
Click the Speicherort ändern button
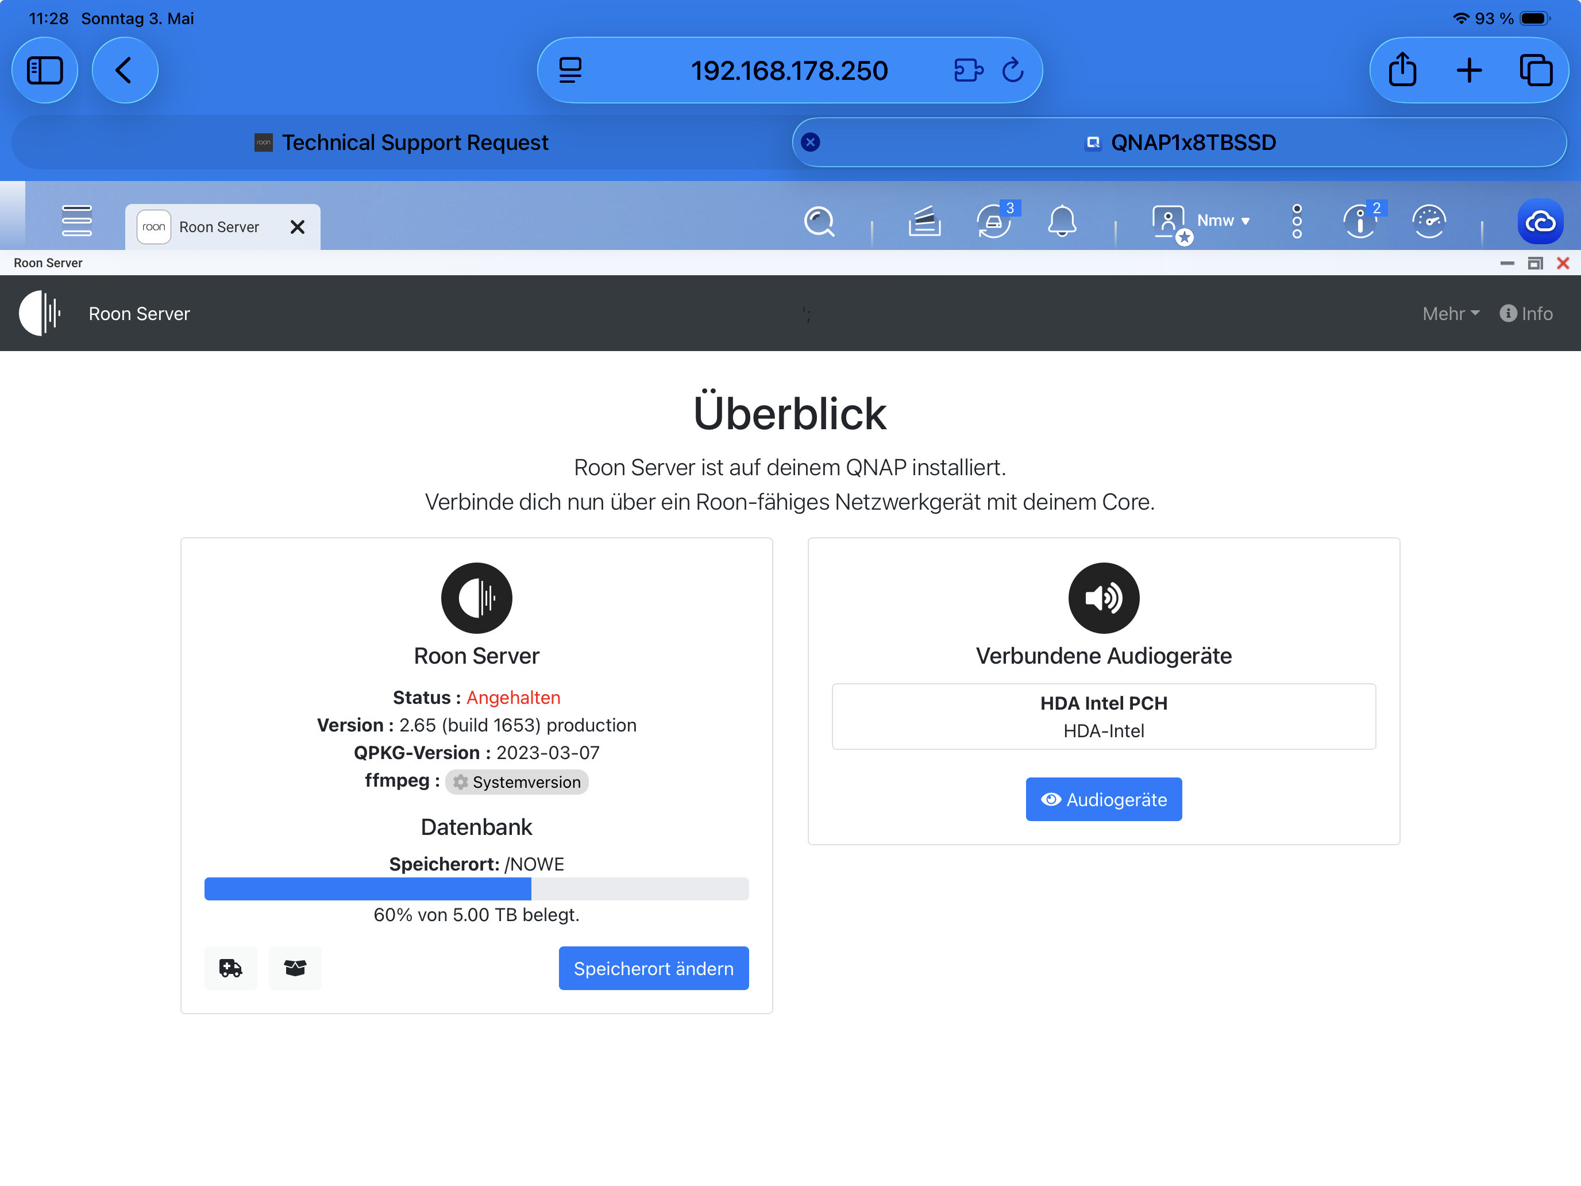(653, 968)
